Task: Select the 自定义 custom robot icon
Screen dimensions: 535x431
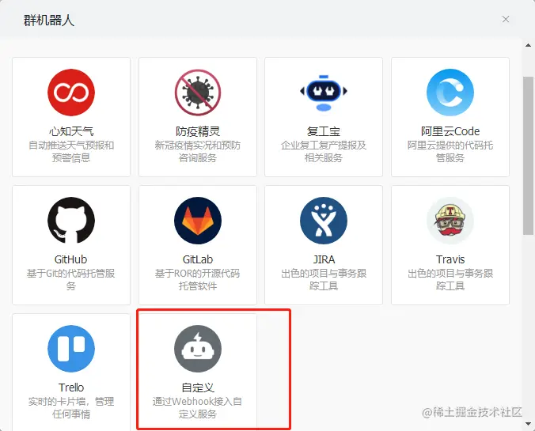Action: point(198,349)
